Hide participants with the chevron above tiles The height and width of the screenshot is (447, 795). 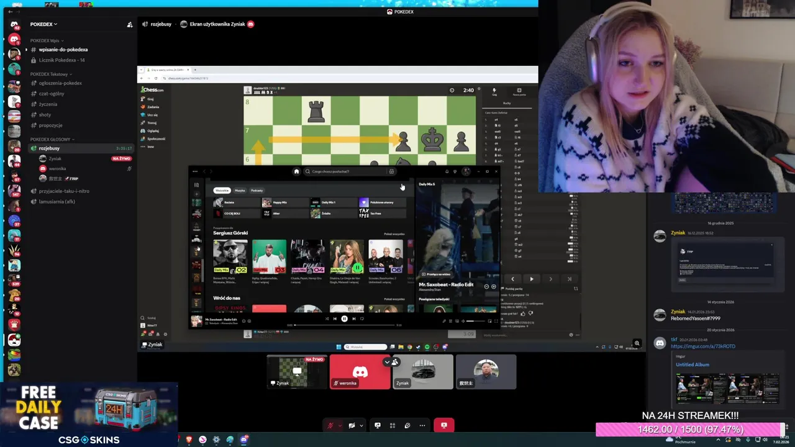387,362
